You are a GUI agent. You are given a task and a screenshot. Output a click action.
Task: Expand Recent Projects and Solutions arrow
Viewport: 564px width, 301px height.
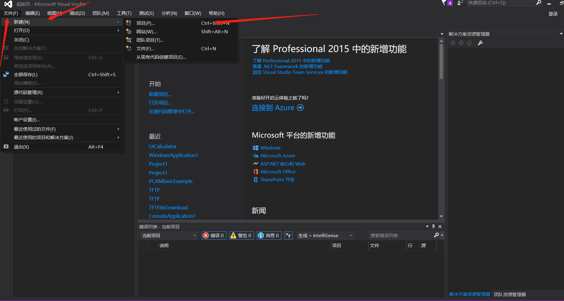118,137
